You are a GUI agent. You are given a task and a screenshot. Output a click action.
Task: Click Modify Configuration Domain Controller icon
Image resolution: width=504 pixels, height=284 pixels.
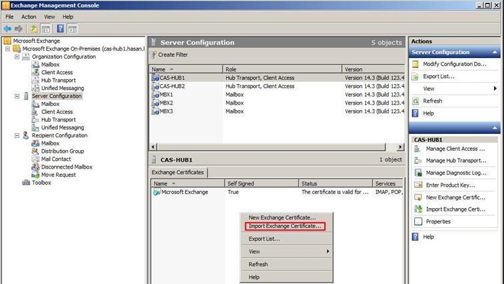click(415, 64)
